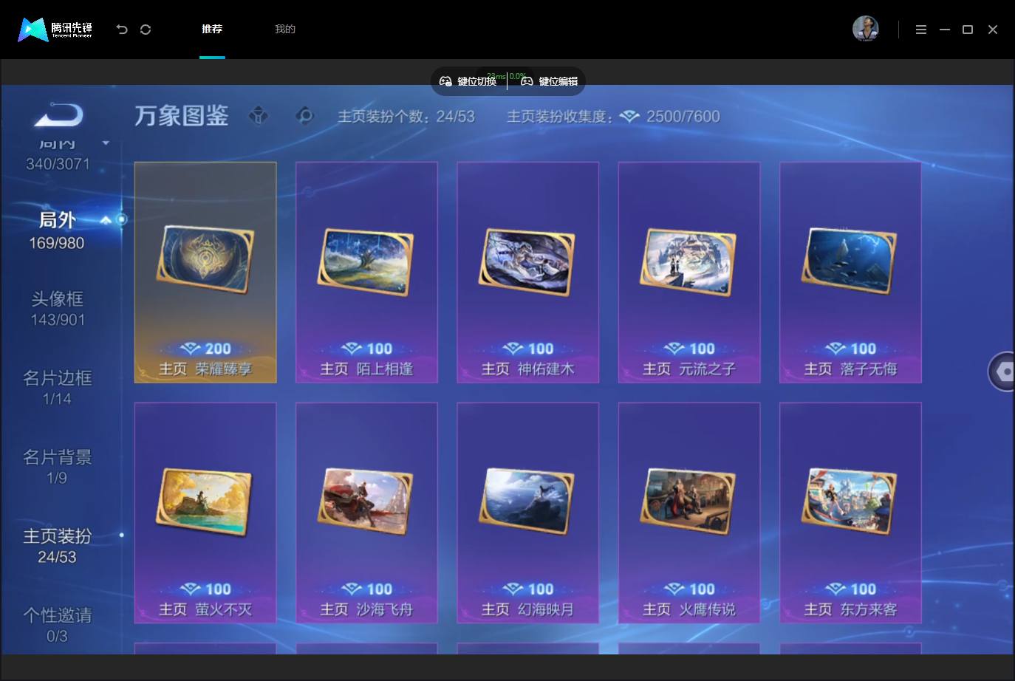Click the 键位切换 button
Viewport: 1015px width, 681px height.
468,81
